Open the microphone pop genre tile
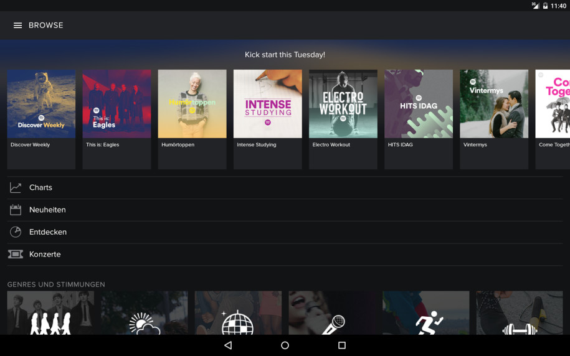Image resolution: width=570 pixels, height=356 pixels. point(332,312)
